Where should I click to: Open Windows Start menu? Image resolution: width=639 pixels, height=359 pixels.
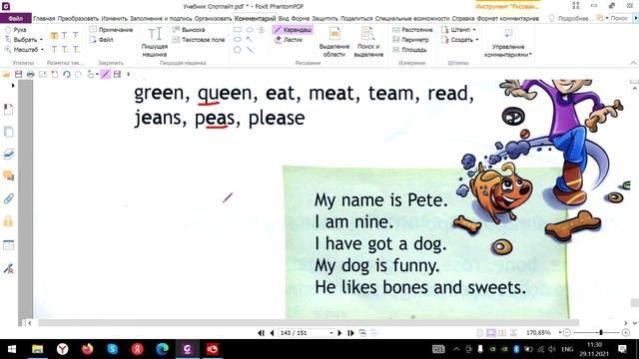pos(12,349)
